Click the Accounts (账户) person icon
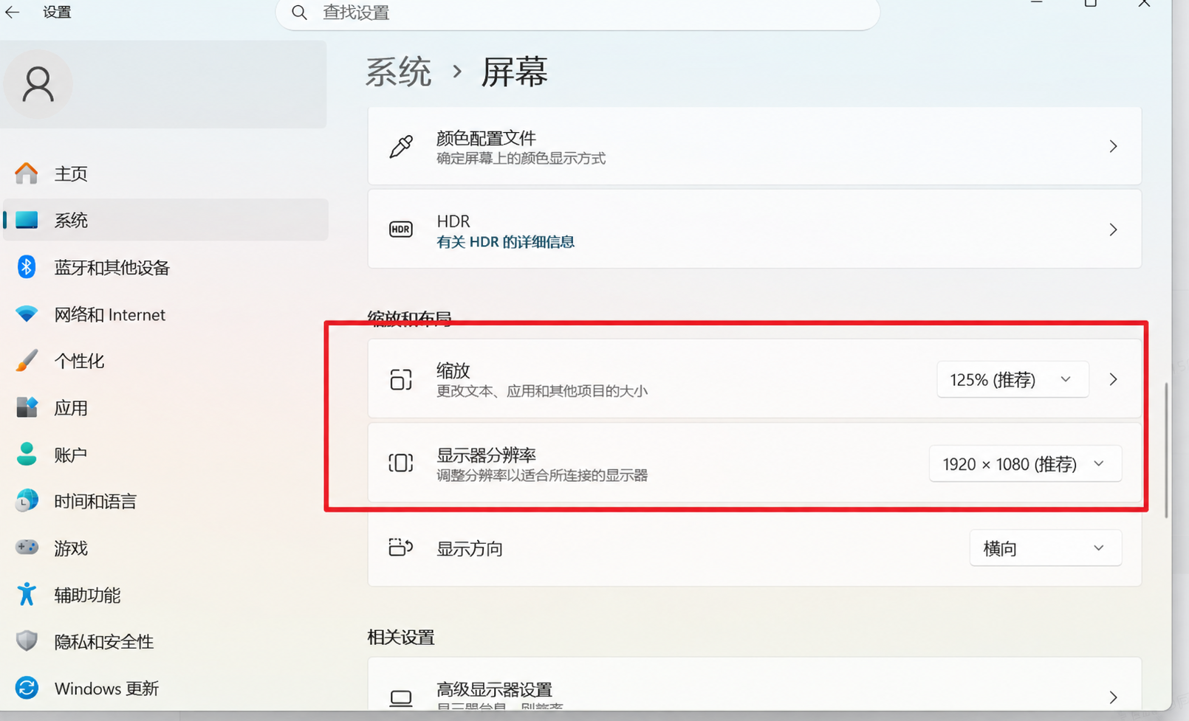This screenshot has width=1189, height=721. pyautogui.click(x=27, y=454)
